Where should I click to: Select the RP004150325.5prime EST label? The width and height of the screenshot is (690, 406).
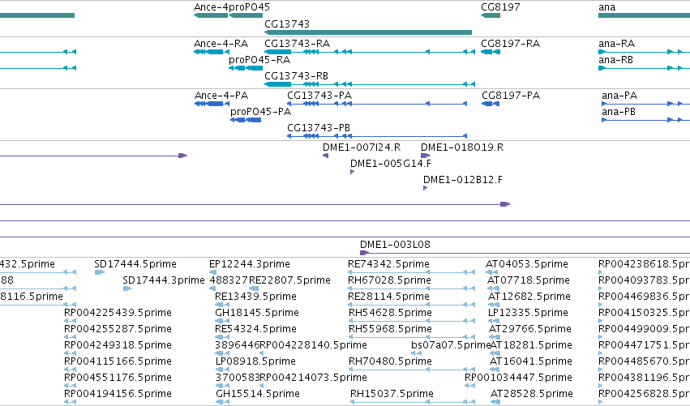pyautogui.click(x=645, y=313)
